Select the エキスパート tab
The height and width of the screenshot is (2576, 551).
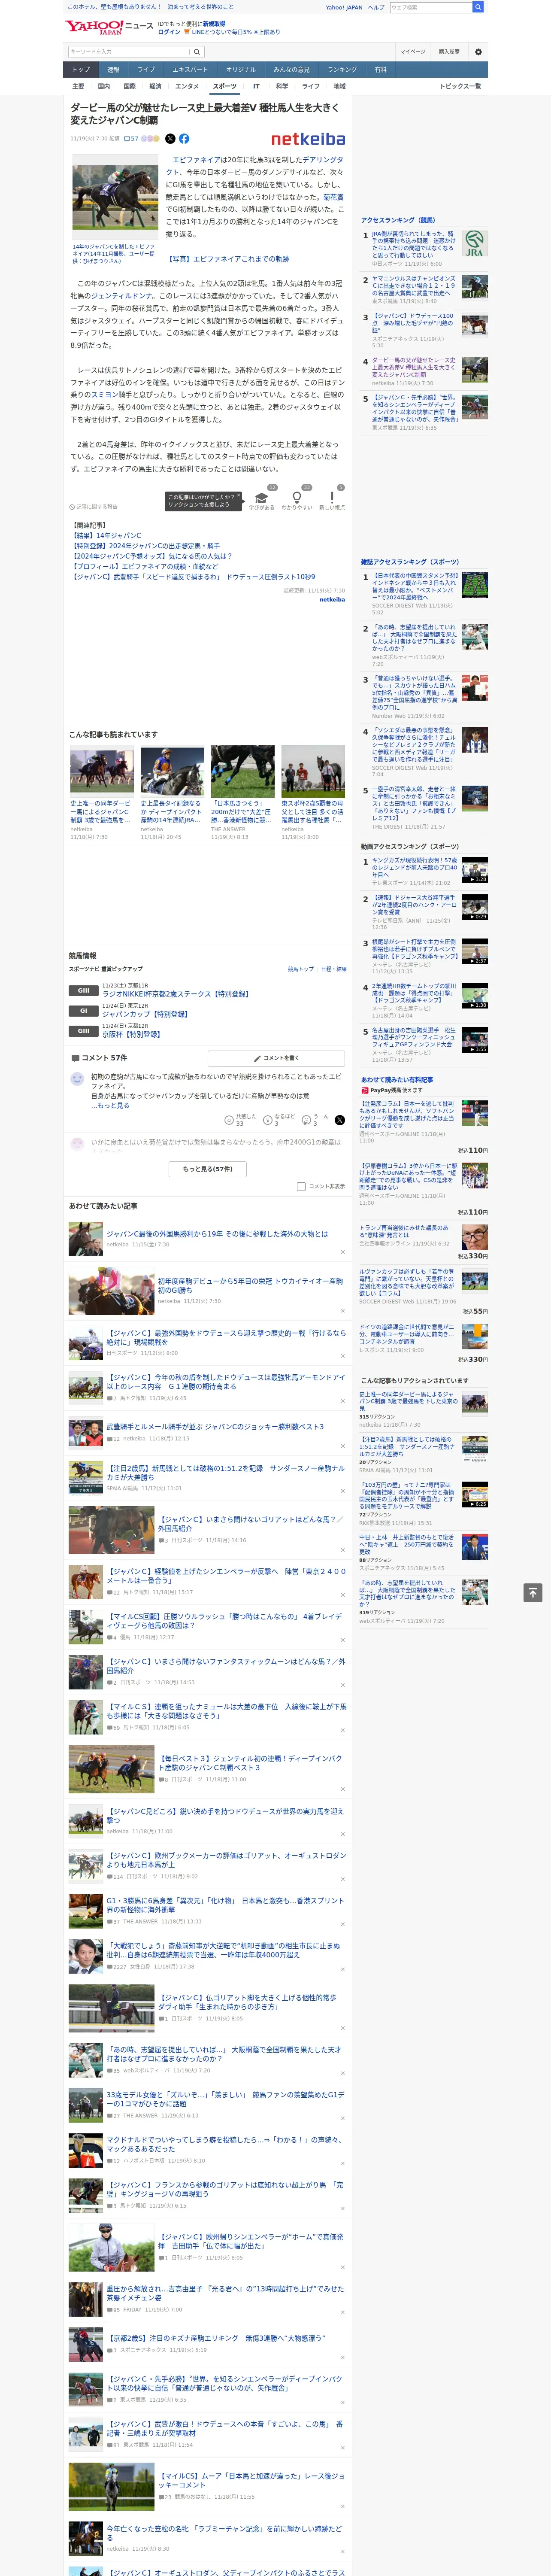coord(190,70)
